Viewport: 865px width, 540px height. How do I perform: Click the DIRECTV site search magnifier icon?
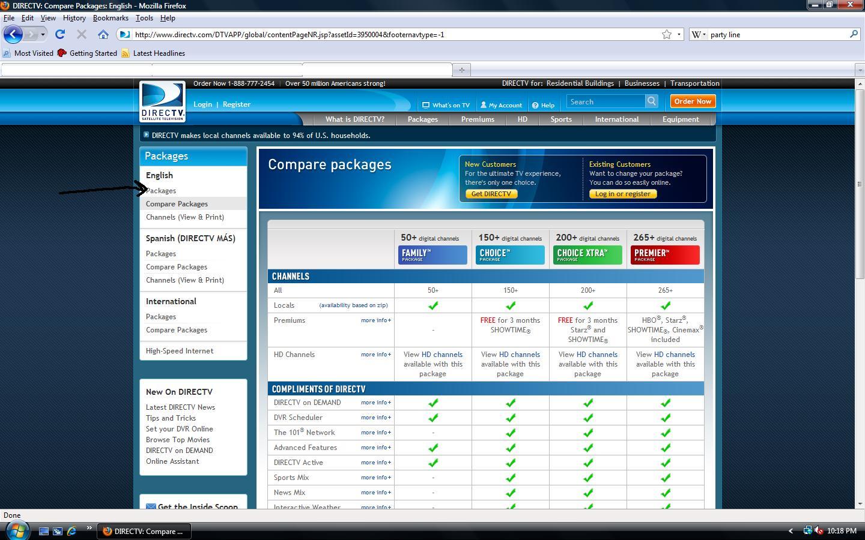[x=651, y=101]
